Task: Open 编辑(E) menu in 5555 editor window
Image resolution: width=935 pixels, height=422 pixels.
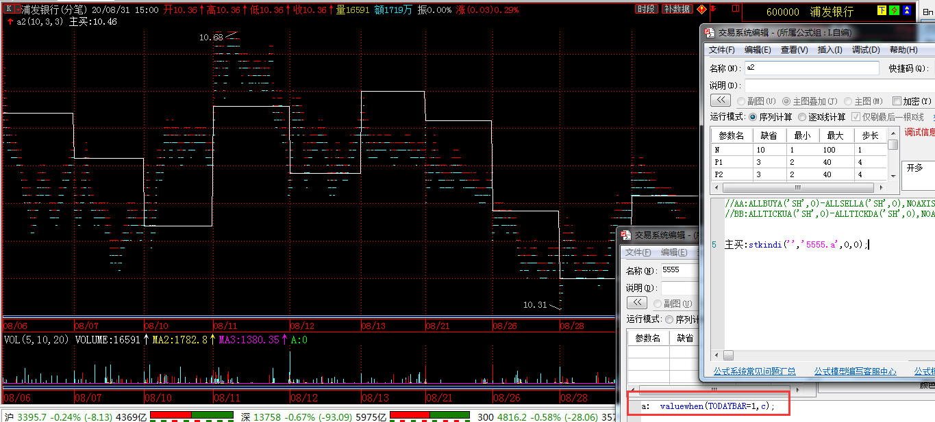Action: (x=673, y=252)
